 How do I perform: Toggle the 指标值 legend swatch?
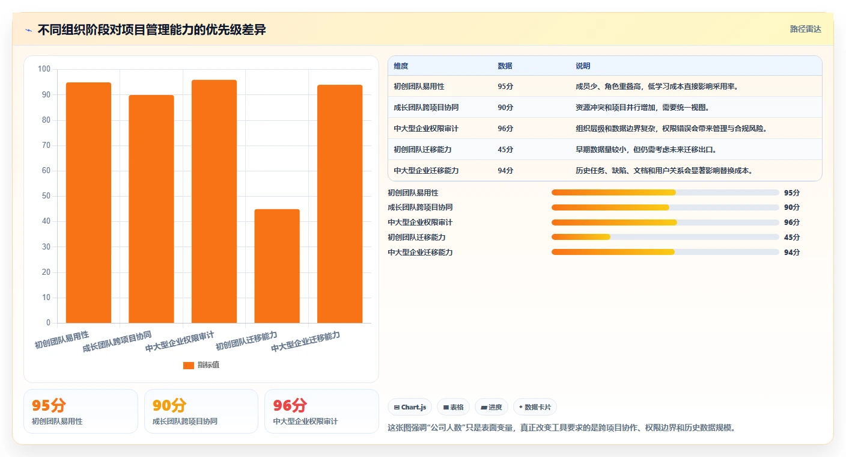tap(189, 366)
